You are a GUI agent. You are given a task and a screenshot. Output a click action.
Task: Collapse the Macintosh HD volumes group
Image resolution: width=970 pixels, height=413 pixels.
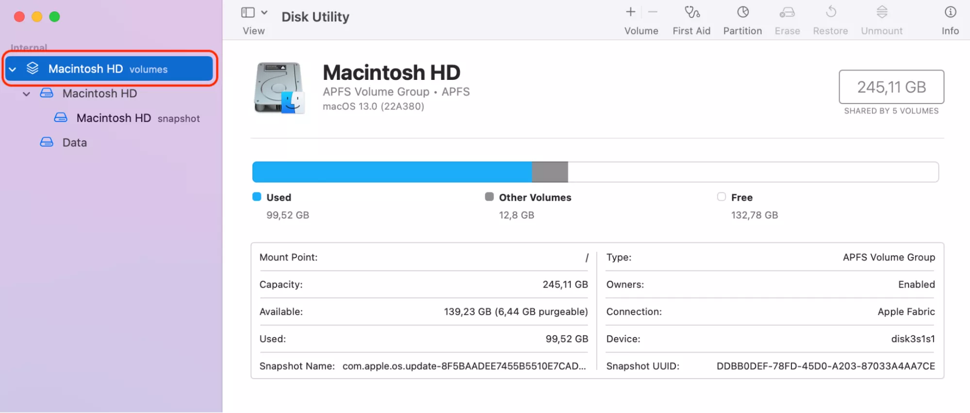point(13,69)
